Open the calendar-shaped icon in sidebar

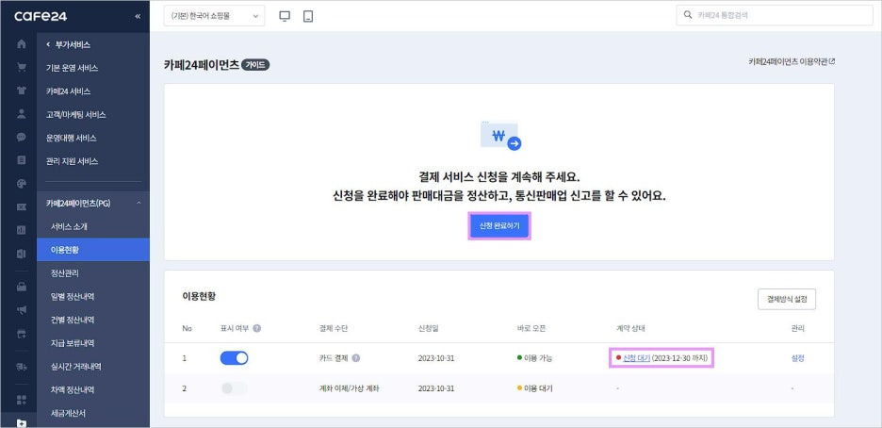coord(22,334)
